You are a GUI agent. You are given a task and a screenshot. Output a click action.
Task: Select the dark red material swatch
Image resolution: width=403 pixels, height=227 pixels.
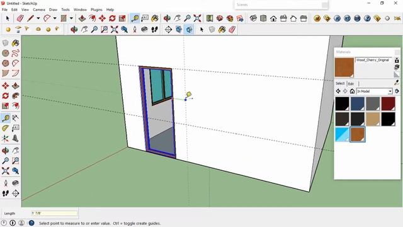click(388, 104)
